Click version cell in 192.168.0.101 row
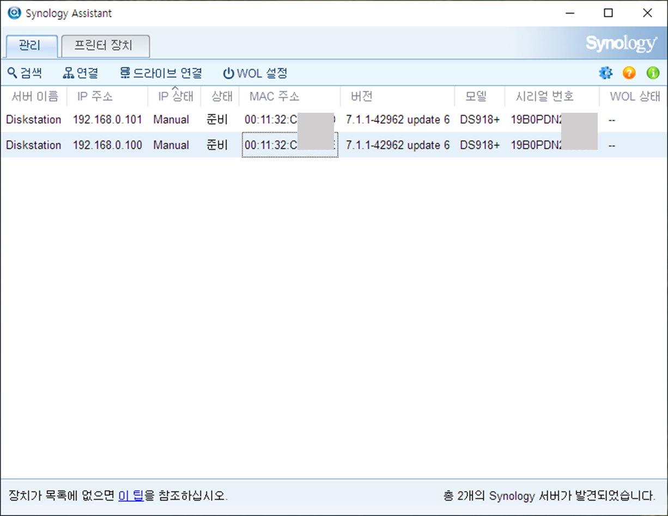The height and width of the screenshot is (516, 668). tap(398, 119)
